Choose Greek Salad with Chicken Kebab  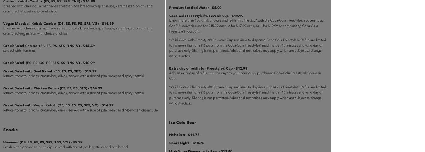click(x=53, y=88)
